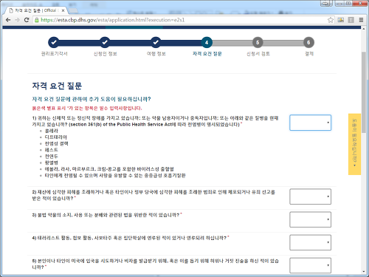Go to step 3 여행 정보 checkmark

pos(156,42)
